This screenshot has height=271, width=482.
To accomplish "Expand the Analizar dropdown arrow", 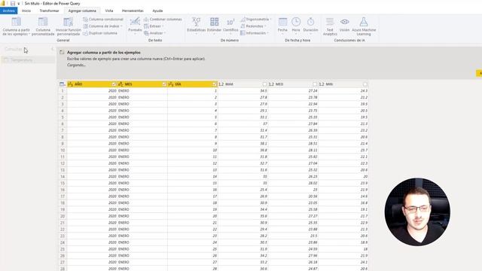I will (x=165, y=33).
